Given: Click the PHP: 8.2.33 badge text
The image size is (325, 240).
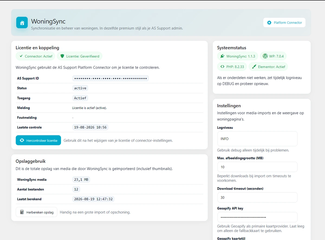Looking at the screenshot, I should (x=235, y=67).
